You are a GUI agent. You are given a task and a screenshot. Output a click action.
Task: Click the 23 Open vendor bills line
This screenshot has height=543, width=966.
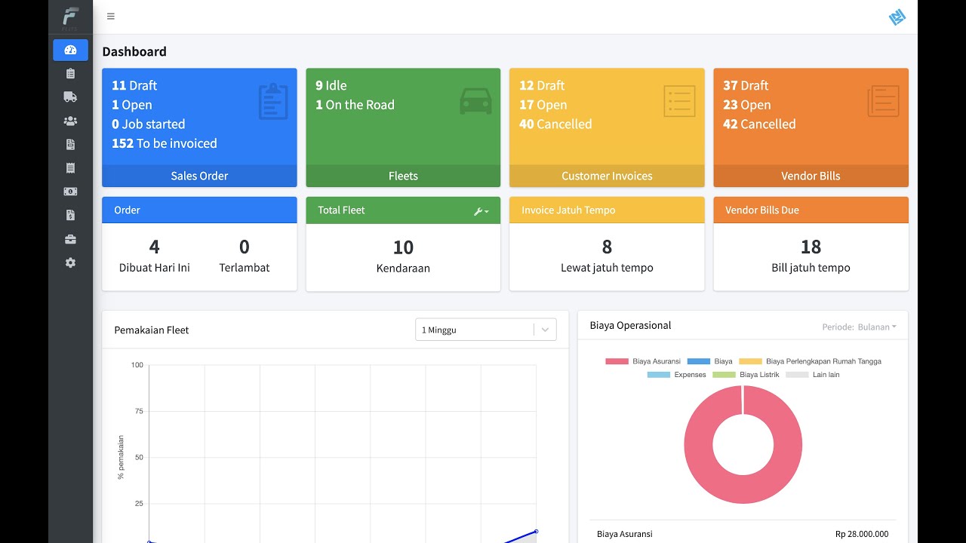(x=747, y=105)
